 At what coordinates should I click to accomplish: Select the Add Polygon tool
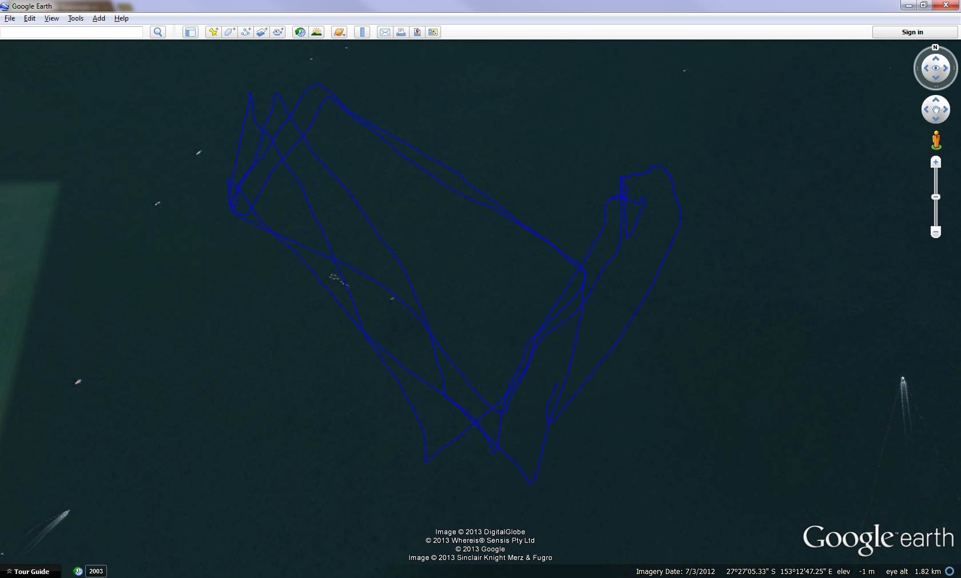[229, 32]
